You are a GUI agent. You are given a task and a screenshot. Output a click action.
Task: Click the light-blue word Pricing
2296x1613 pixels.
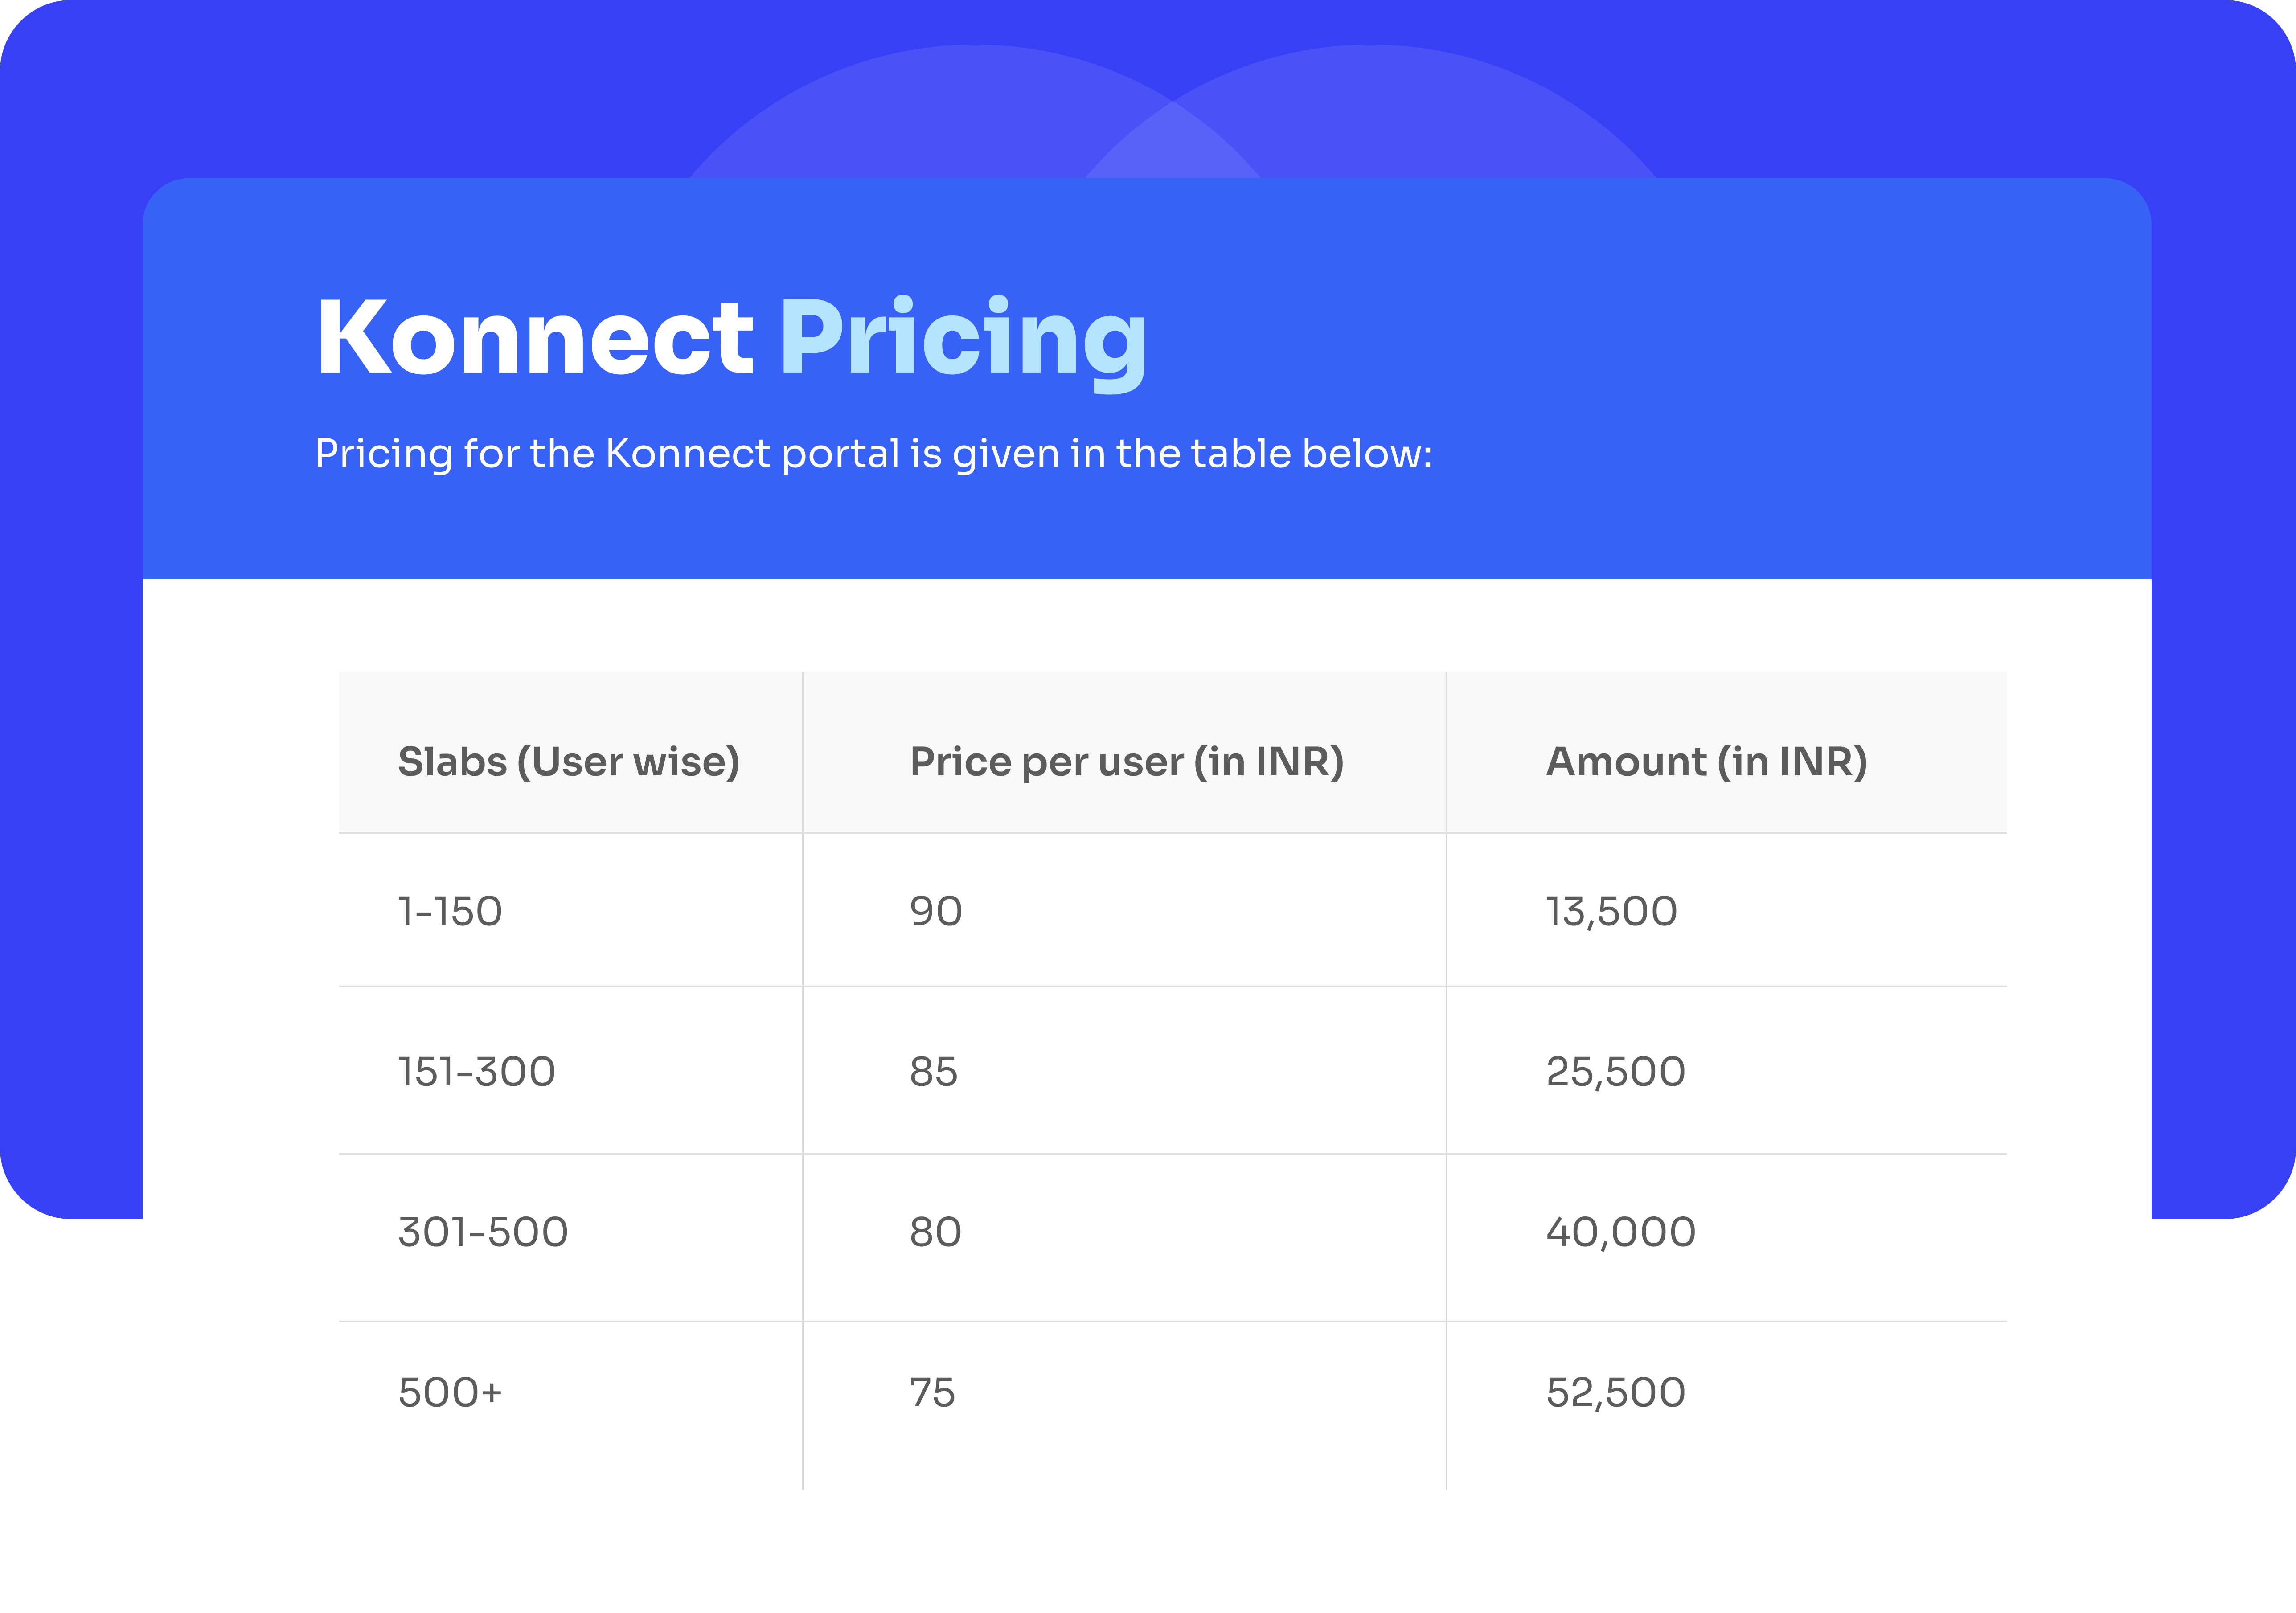pyautogui.click(x=964, y=342)
